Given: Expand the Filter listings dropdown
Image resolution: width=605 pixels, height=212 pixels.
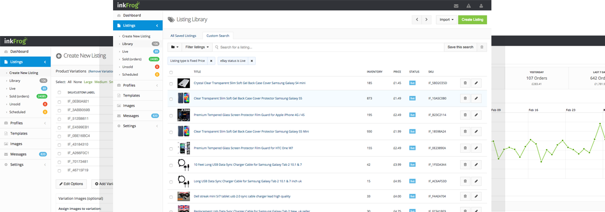Looking at the screenshot, I should tap(197, 47).
